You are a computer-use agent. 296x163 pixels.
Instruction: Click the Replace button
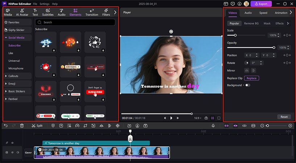pyautogui.click(x=251, y=78)
